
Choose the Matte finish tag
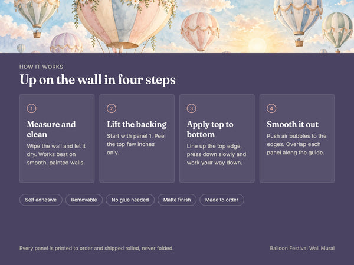click(177, 200)
